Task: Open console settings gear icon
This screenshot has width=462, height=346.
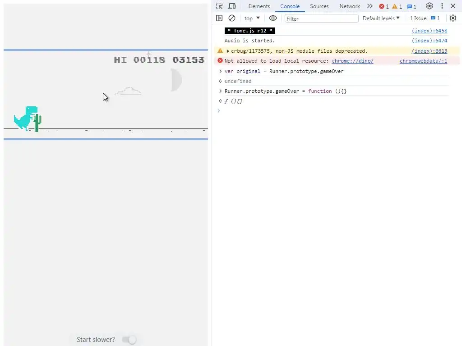Action: pyautogui.click(x=453, y=18)
